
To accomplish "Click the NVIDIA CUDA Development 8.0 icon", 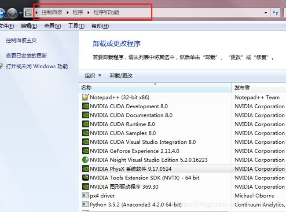I will point(85,106).
